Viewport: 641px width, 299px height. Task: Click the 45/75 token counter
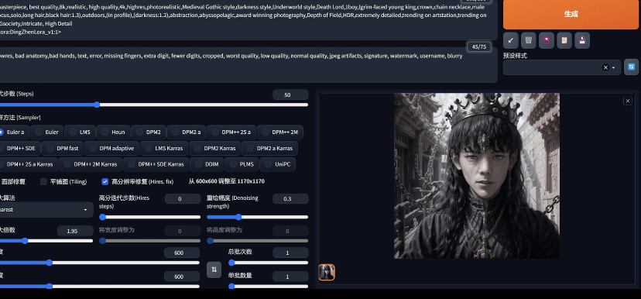click(x=478, y=46)
